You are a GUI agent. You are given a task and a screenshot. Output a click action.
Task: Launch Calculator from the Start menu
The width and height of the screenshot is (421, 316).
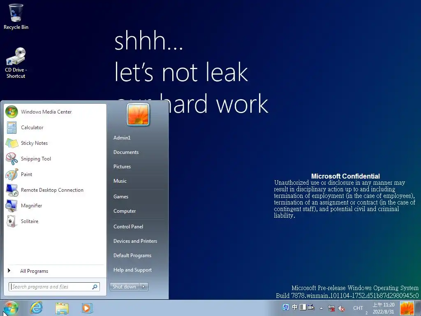click(x=55, y=128)
